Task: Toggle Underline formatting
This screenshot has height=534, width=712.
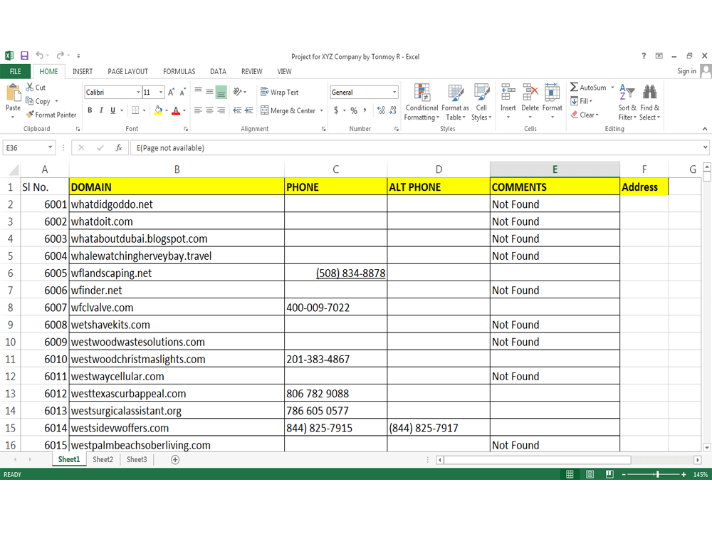Action: pyautogui.click(x=112, y=110)
